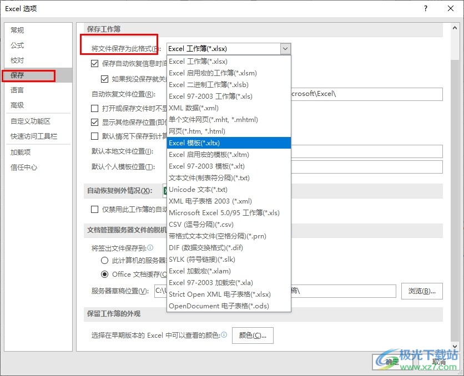464x376 pixels.
Task: Click 自动恢复文件位置 input field
Action: pos(367,94)
